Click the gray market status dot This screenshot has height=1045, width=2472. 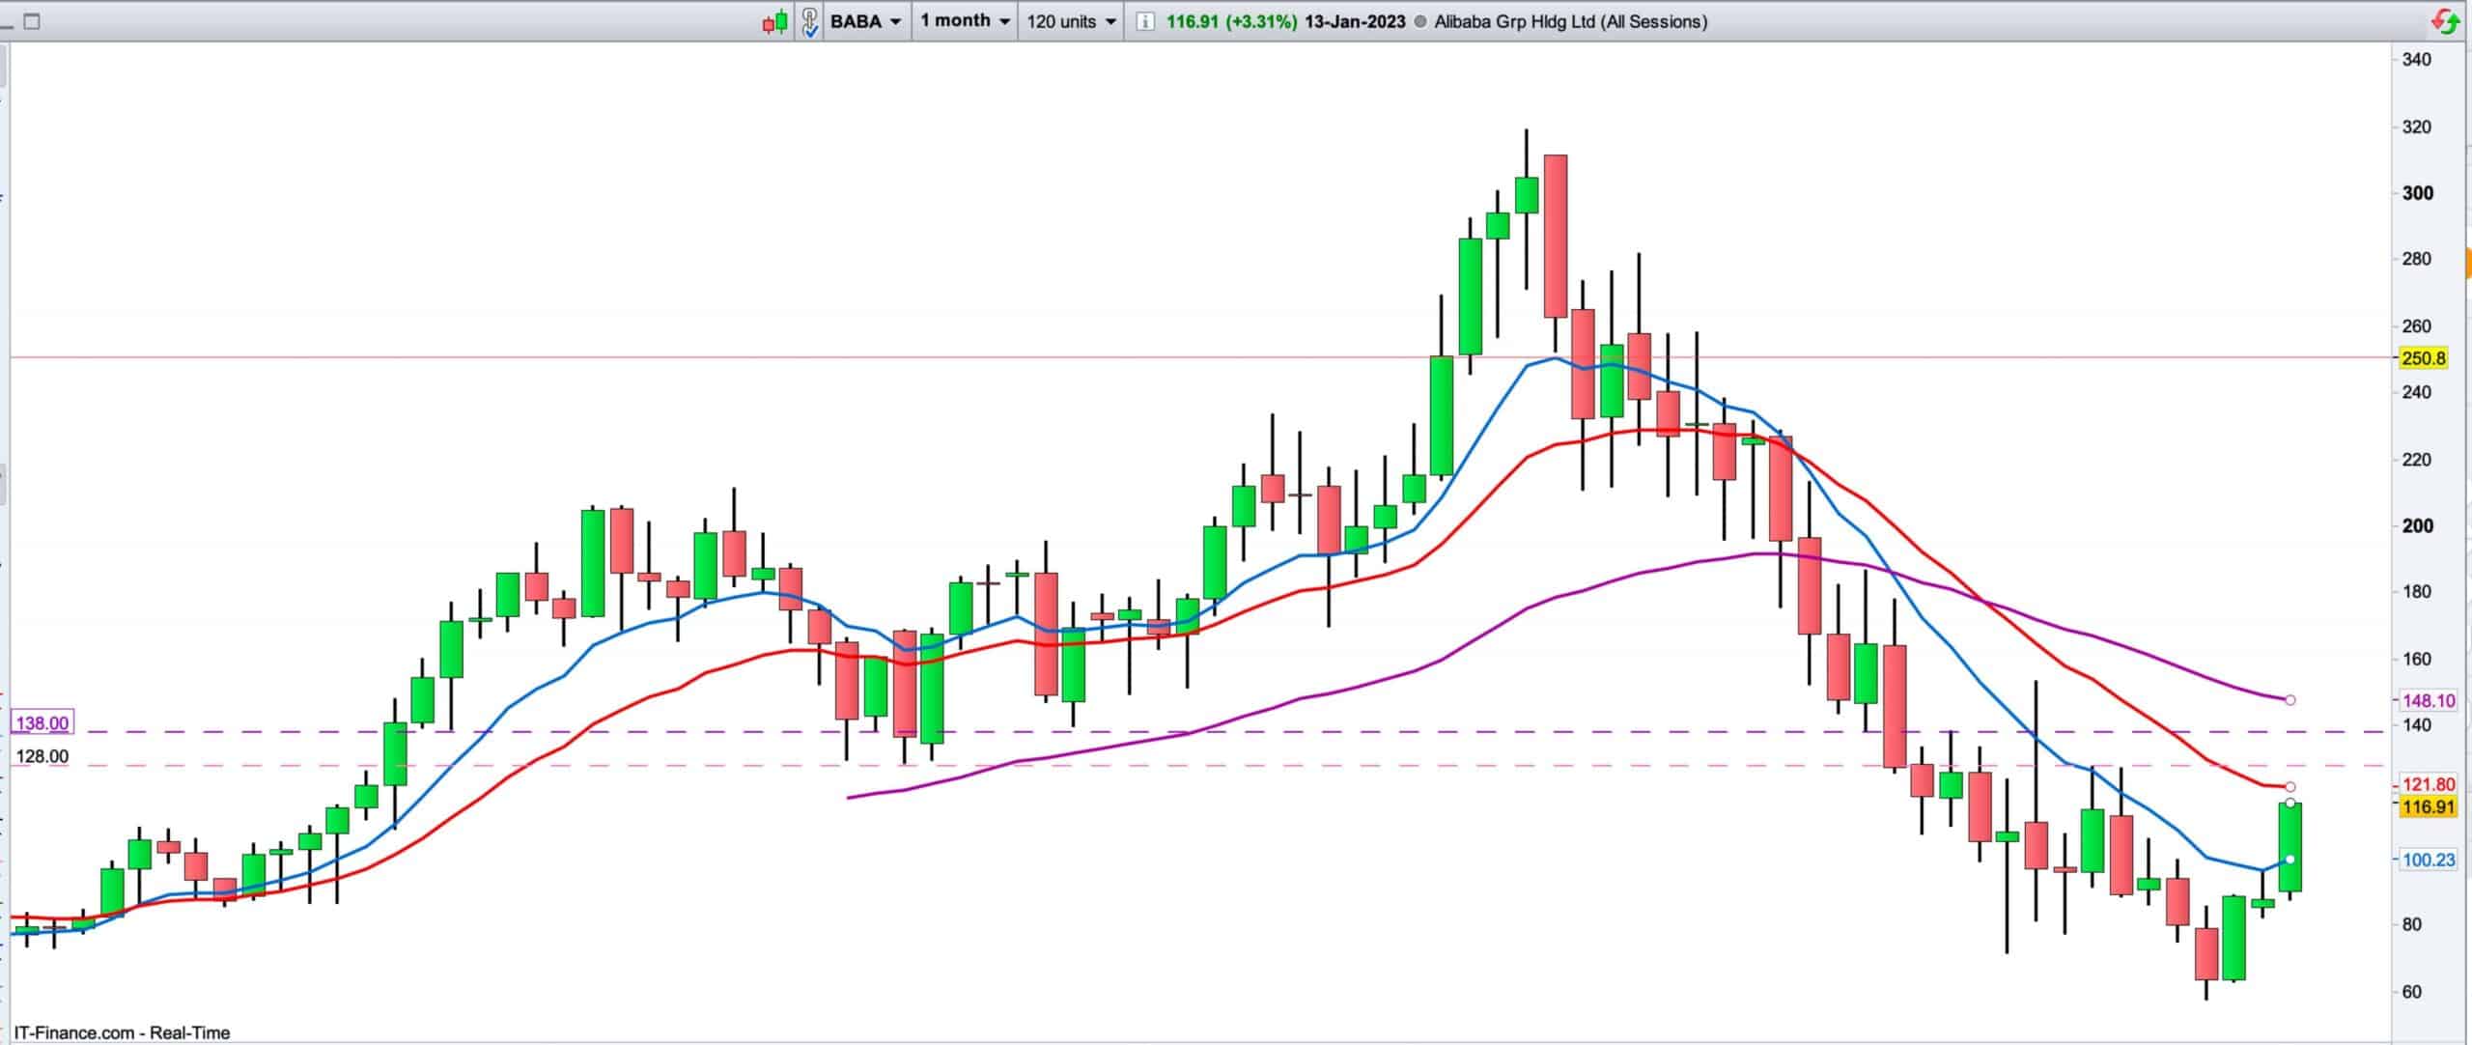(1419, 21)
